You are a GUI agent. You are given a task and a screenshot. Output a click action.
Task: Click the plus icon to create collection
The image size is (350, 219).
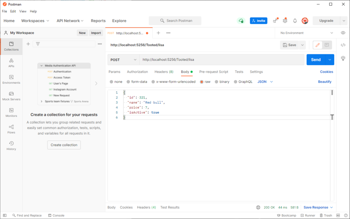click(28, 44)
